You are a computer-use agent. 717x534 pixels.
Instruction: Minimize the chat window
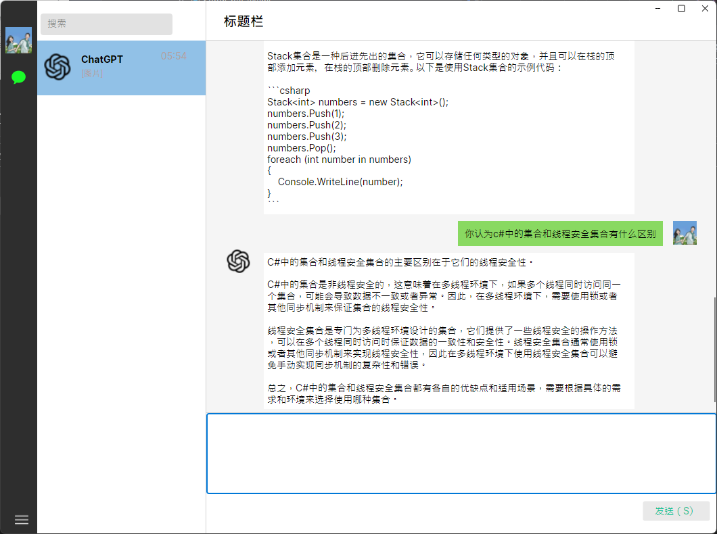pos(657,8)
